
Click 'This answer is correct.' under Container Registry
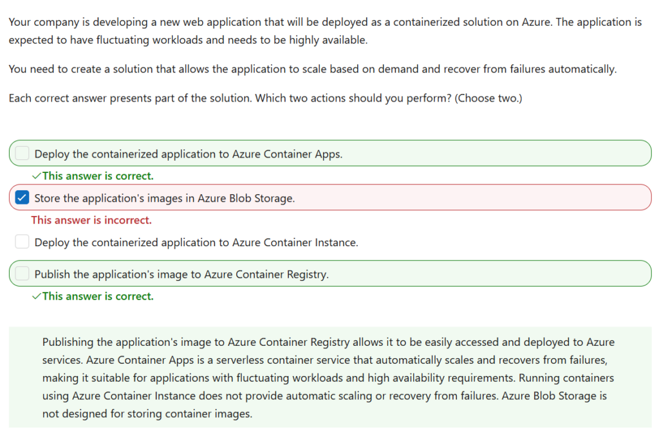(x=98, y=296)
